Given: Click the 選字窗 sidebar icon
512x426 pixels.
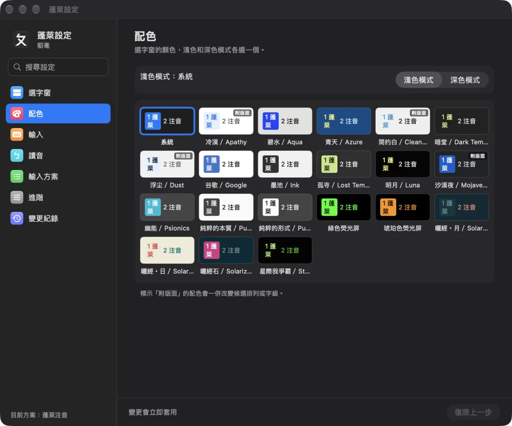Looking at the screenshot, I should point(17,93).
